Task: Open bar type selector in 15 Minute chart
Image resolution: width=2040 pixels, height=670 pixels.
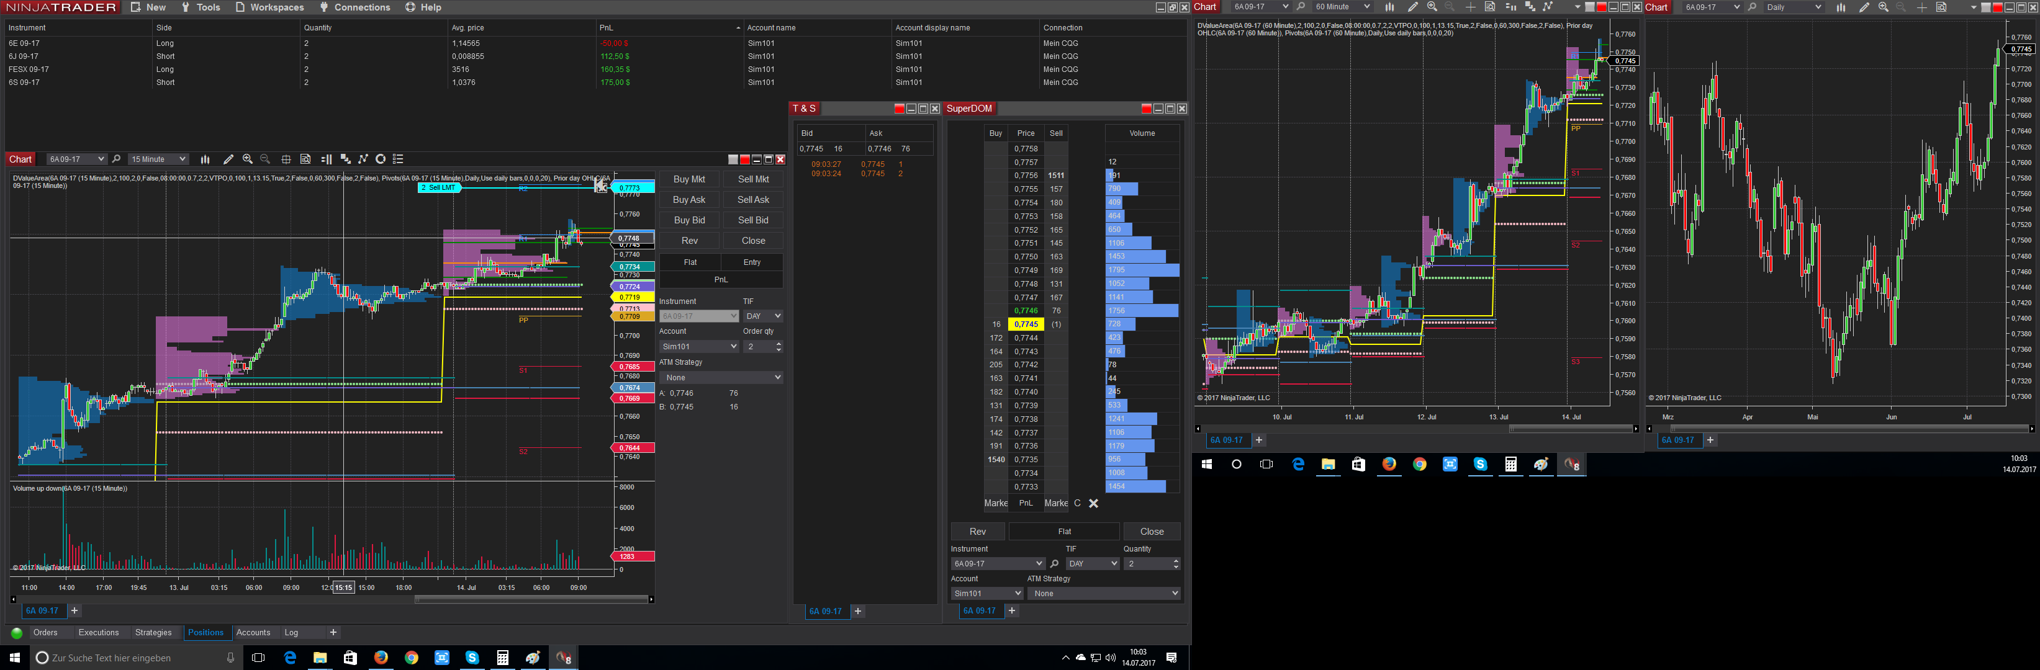Action: coord(205,159)
